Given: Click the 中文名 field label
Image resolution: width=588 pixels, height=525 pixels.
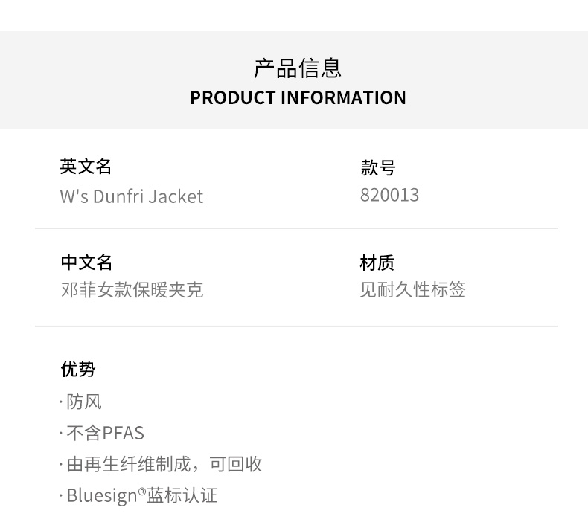Looking at the screenshot, I should (86, 262).
